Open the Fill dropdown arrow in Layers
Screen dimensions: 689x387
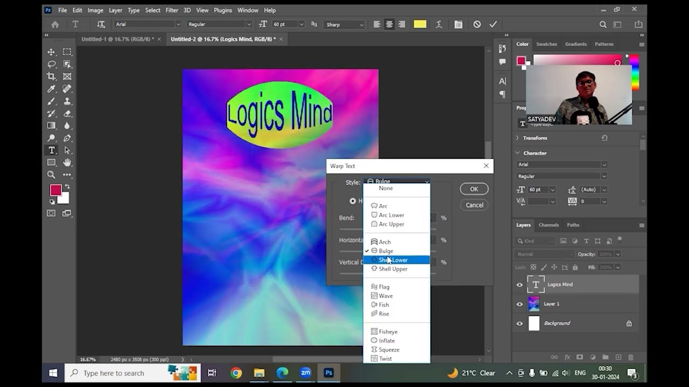click(617, 267)
